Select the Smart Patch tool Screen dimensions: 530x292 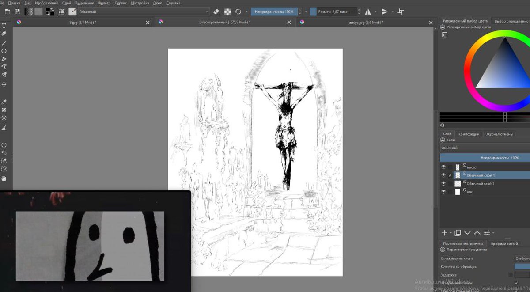point(4,110)
